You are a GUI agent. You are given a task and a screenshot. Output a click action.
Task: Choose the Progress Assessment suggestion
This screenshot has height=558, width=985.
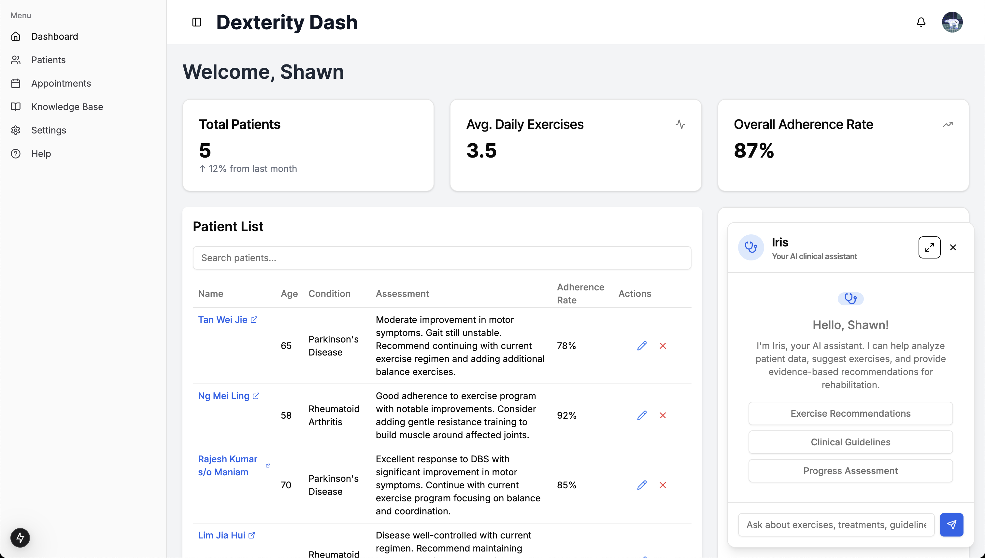850,471
